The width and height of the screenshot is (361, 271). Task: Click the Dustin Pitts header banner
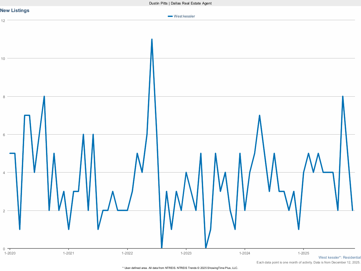click(180, 3)
